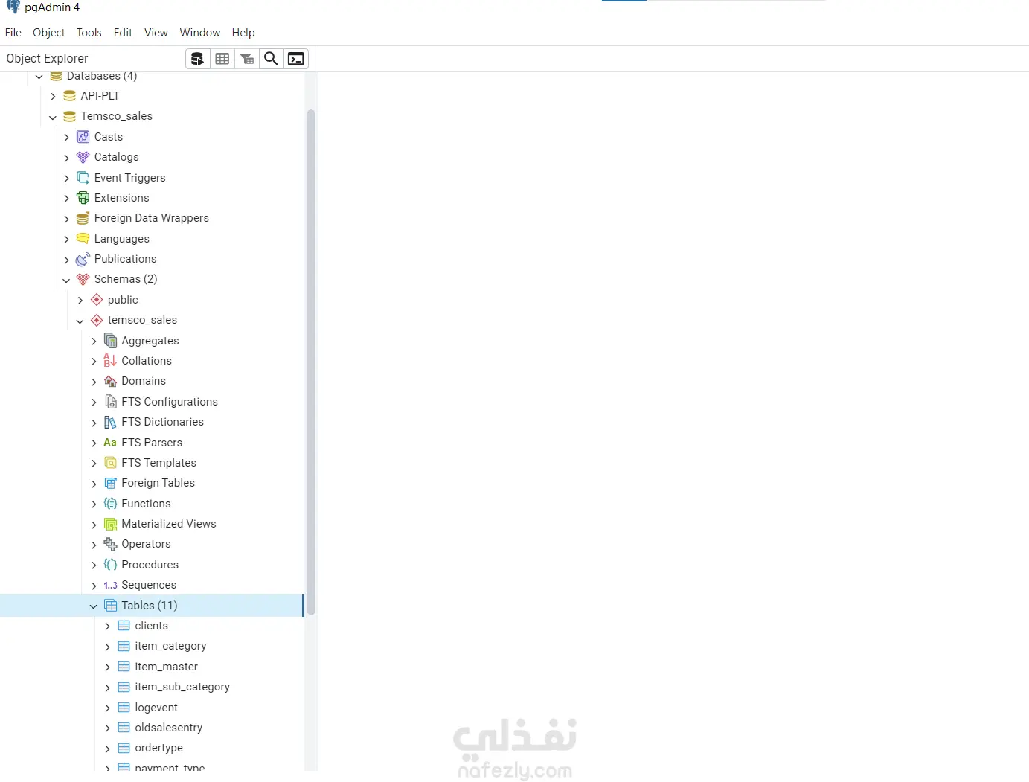1029x782 pixels.
Task: Open the PSQL Tool terminal icon
Action: (296, 59)
